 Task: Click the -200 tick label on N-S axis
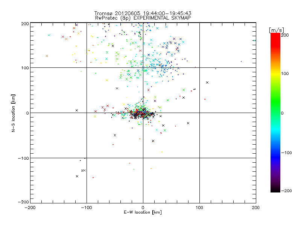[23, 202]
